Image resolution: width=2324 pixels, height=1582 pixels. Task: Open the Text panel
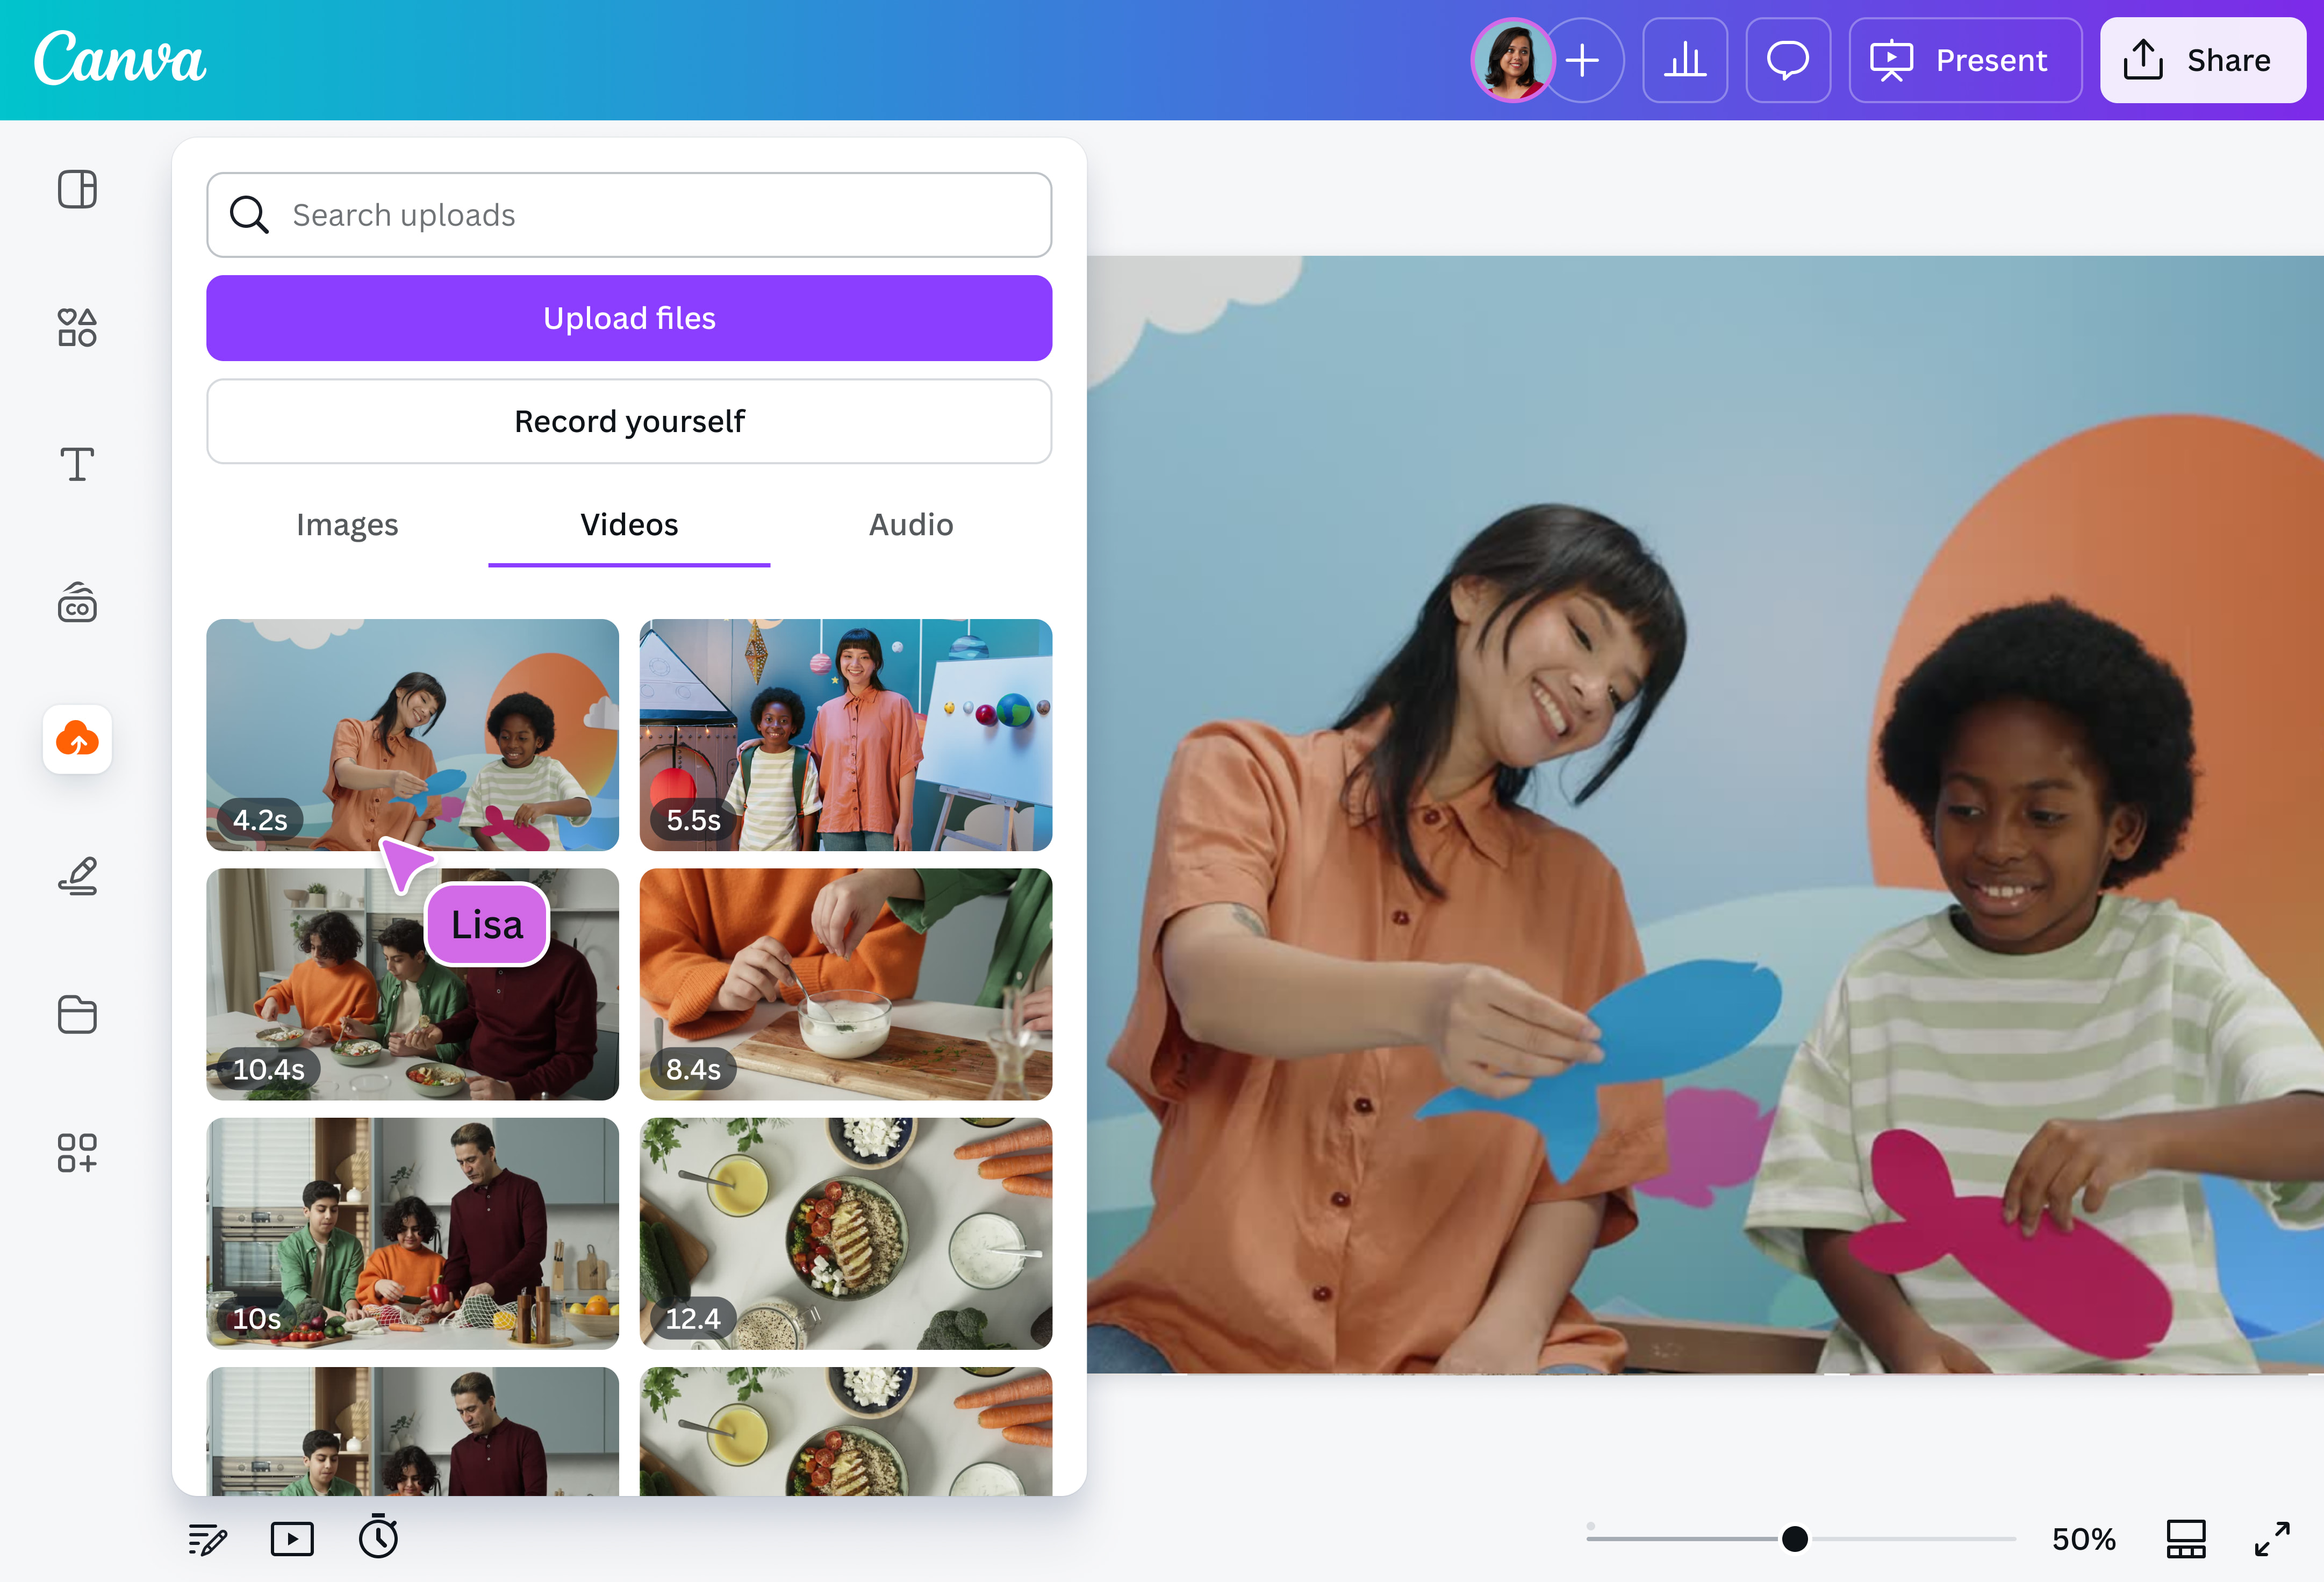coord(77,464)
